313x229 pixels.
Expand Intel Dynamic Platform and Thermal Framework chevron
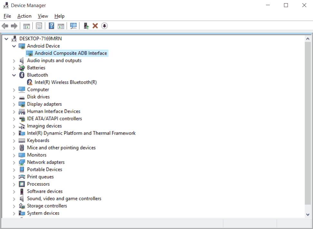tap(14, 133)
